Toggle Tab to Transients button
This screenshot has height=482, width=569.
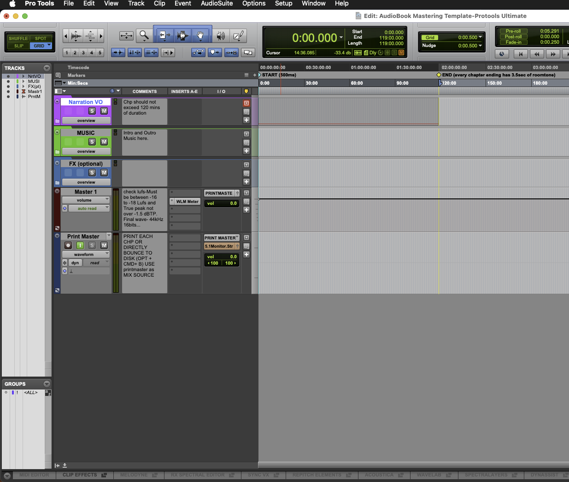point(118,52)
